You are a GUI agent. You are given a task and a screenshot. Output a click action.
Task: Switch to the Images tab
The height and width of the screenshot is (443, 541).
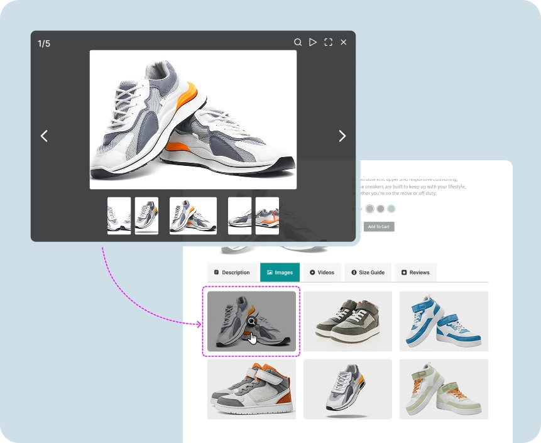280,272
